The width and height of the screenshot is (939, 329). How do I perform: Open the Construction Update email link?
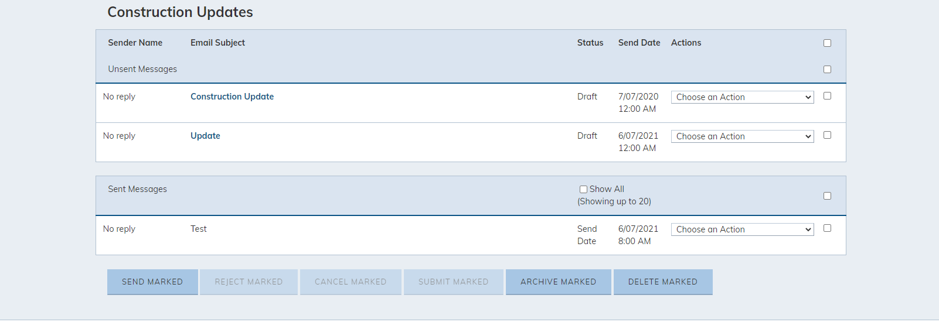(232, 97)
